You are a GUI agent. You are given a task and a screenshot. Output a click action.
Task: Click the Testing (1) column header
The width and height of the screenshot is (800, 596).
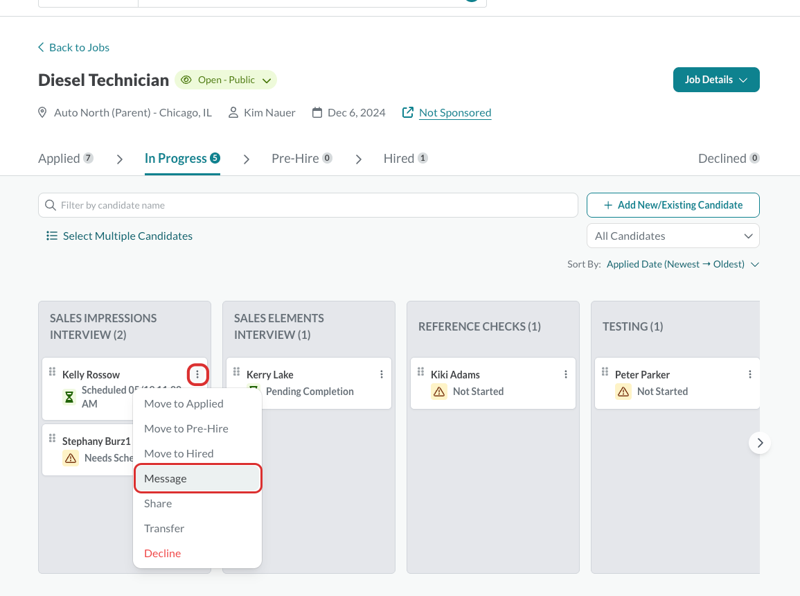pos(632,326)
